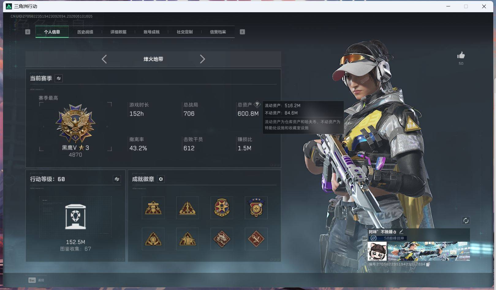Switch to next game mode with right arrow

pyautogui.click(x=202, y=59)
